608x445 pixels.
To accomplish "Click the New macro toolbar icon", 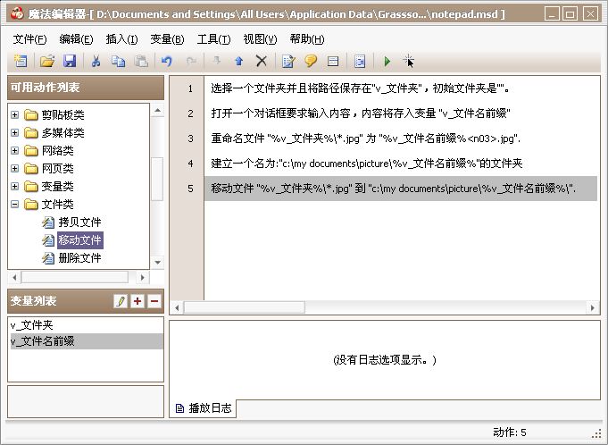I will (x=21, y=61).
